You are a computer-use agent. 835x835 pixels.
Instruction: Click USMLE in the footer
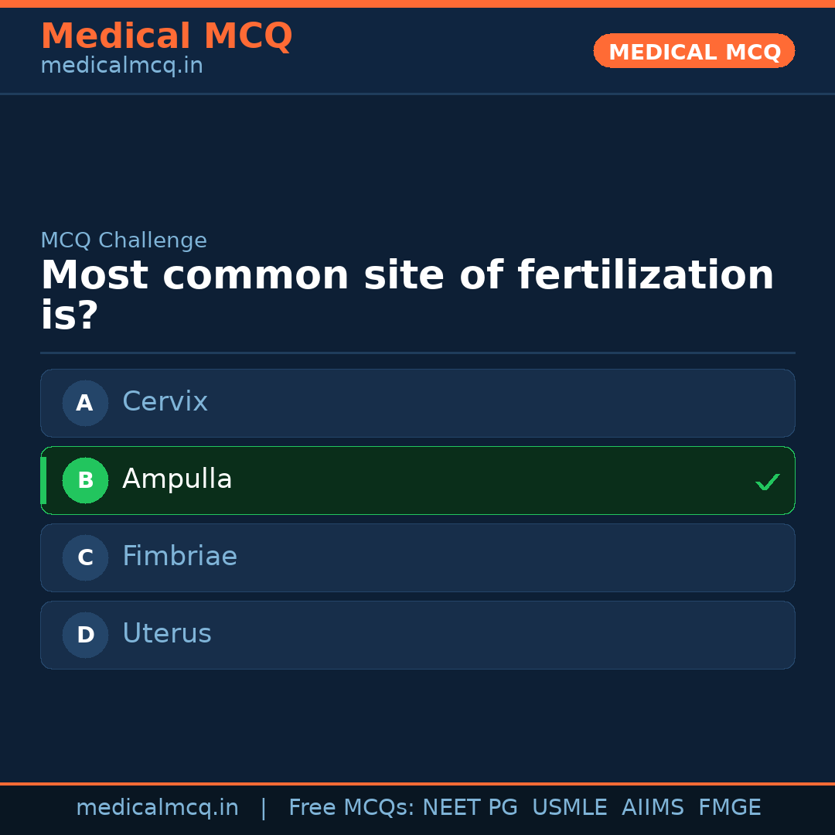click(569, 808)
